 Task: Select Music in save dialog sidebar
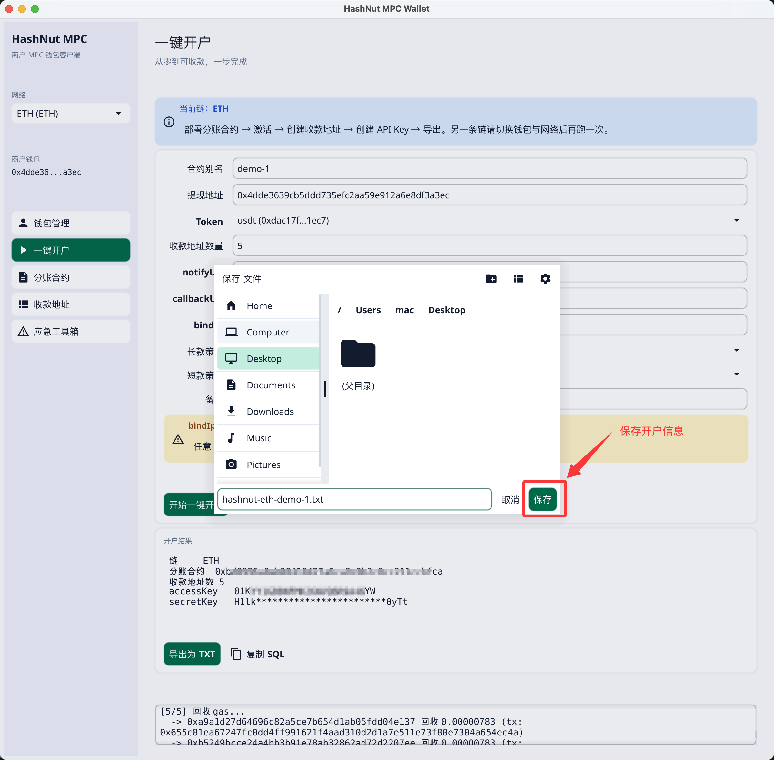(268, 438)
